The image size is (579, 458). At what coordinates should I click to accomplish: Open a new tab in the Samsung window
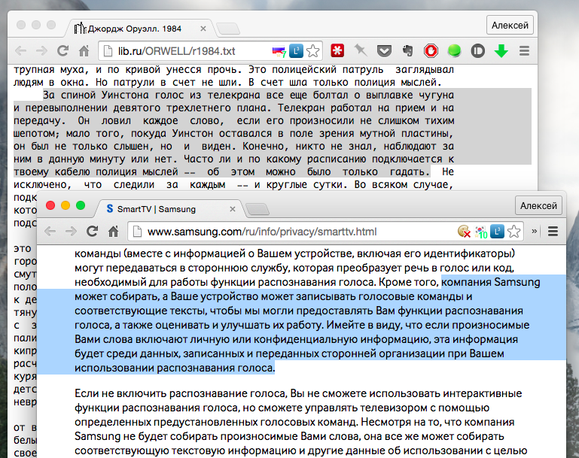coord(258,210)
